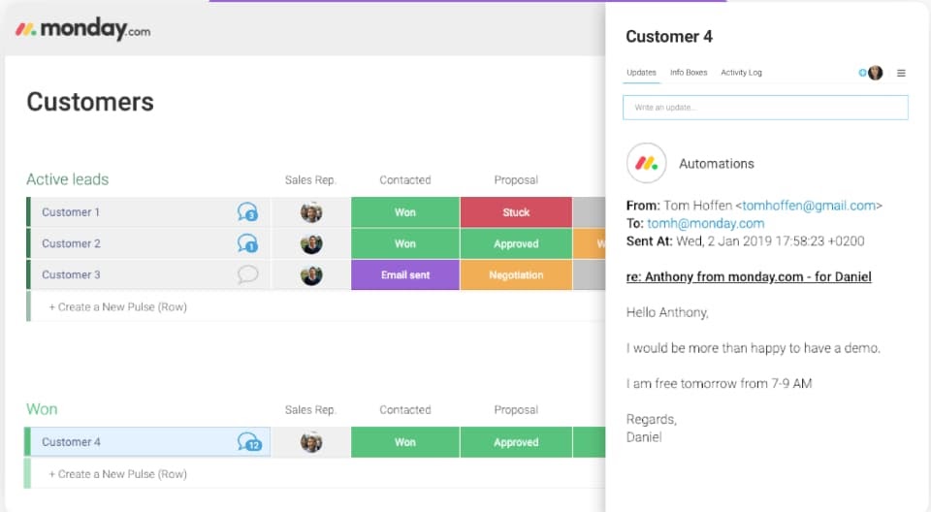Click the Automations logo icon in panel

(646, 164)
